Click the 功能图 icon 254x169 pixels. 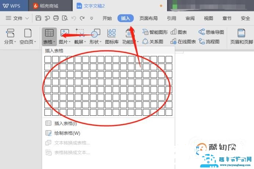129,33
